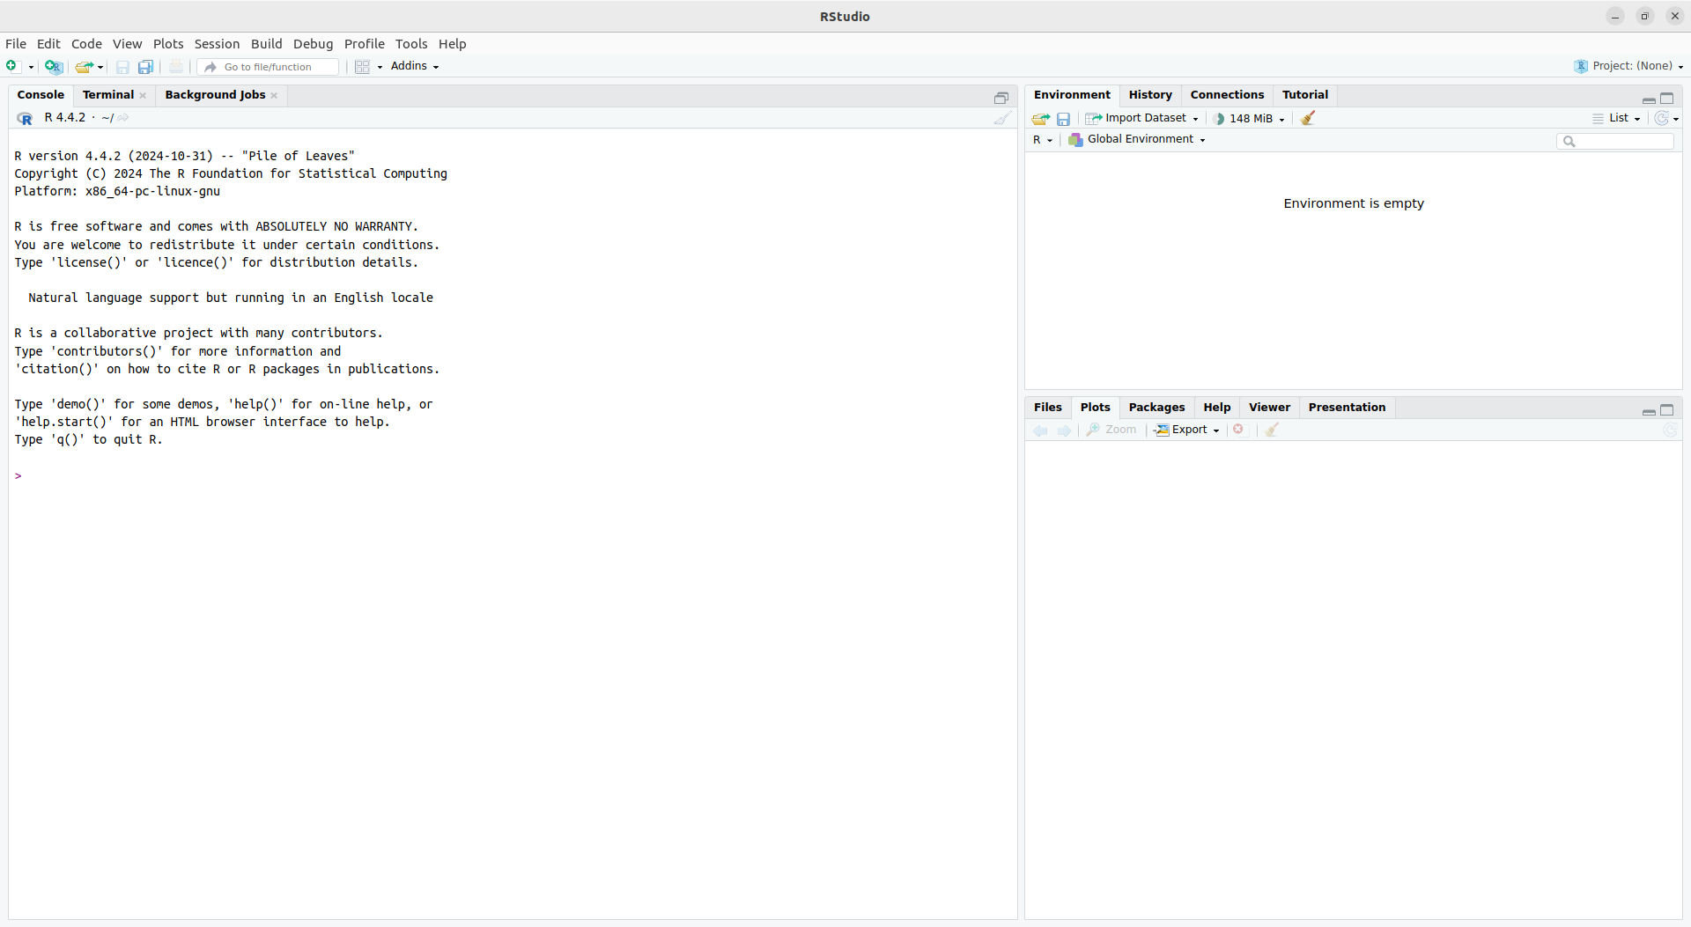Switch to the Background Jobs tab
The width and height of the screenshot is (1691, 927).
(215, 95)
